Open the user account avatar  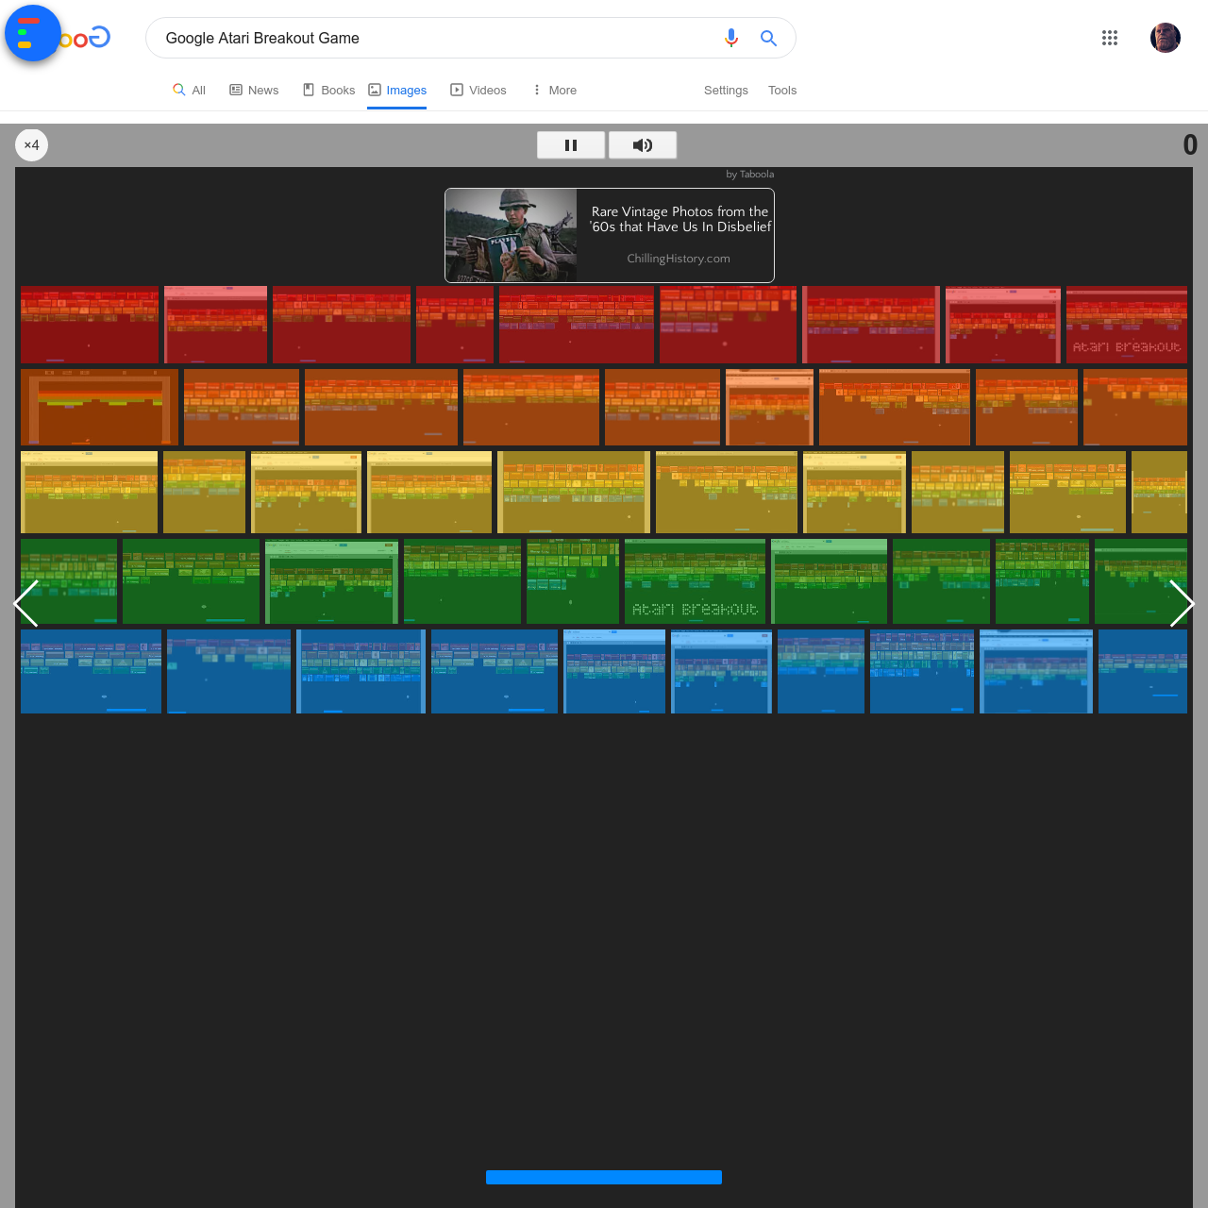tap(1166, 38)
